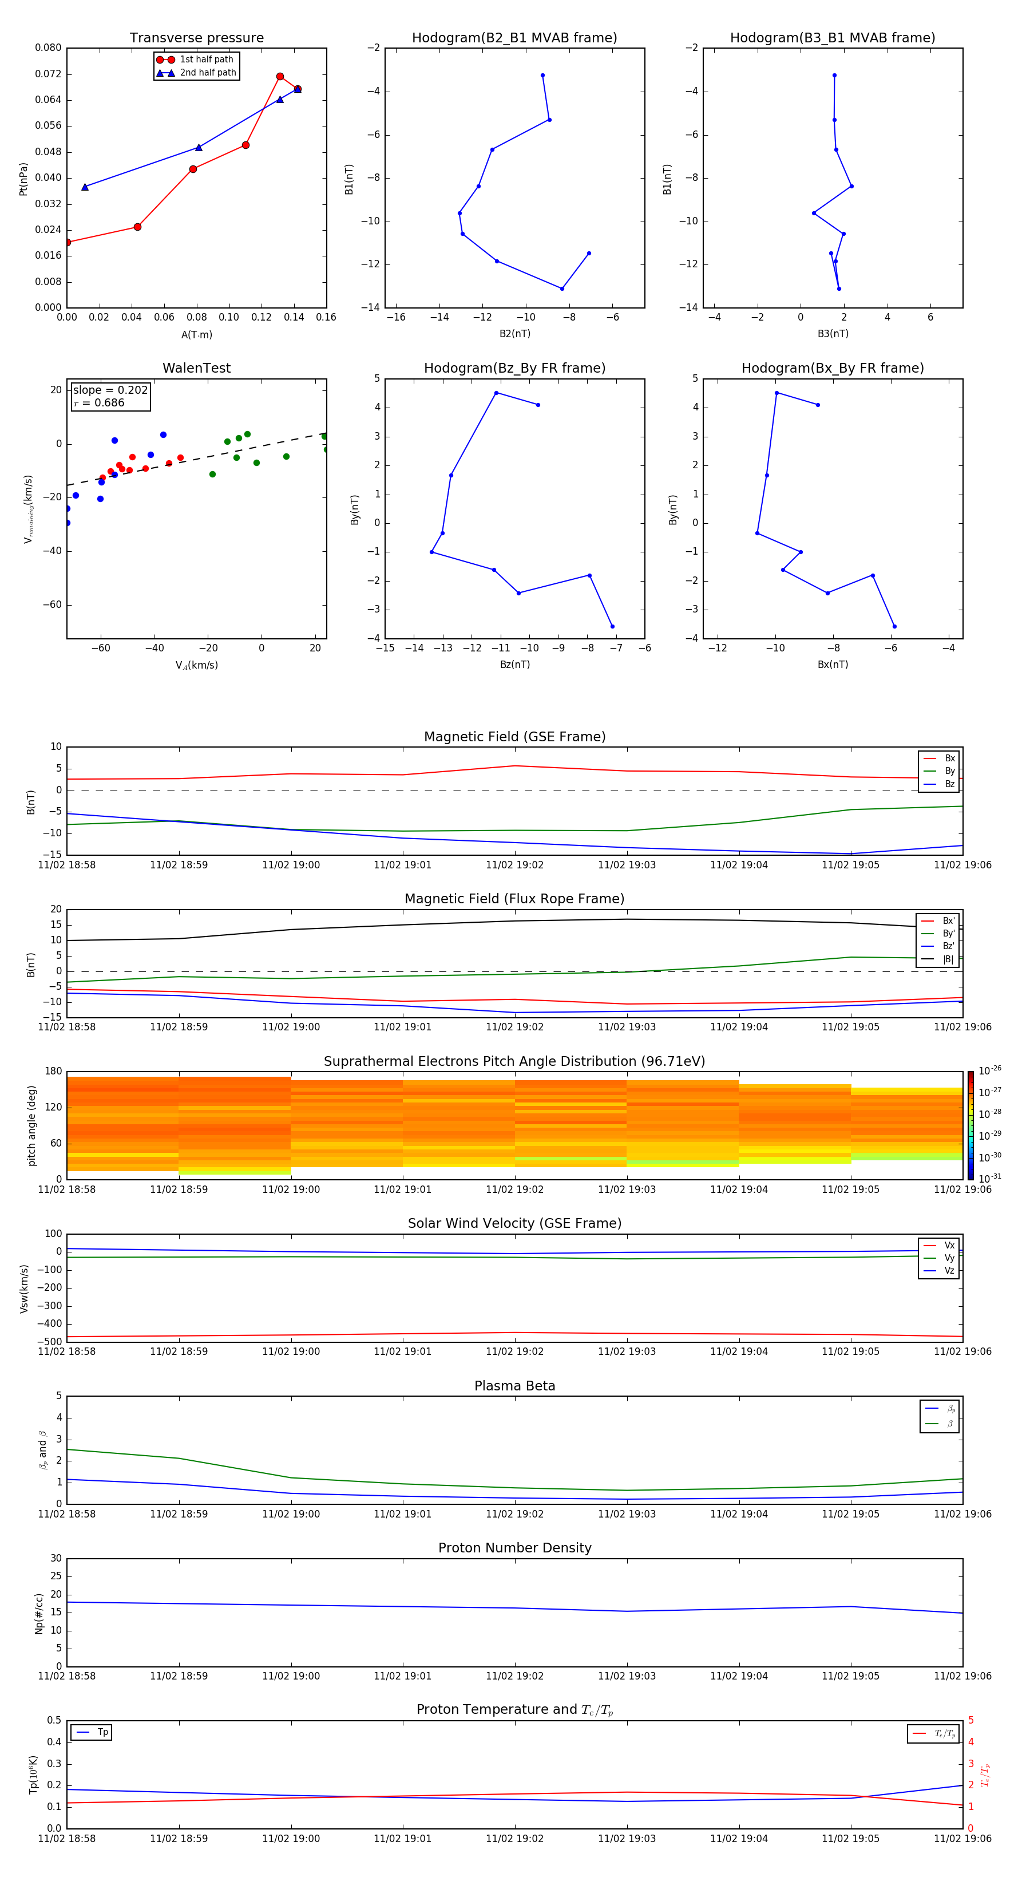Click the 'Bz(nT)' x-axis label

514,665
